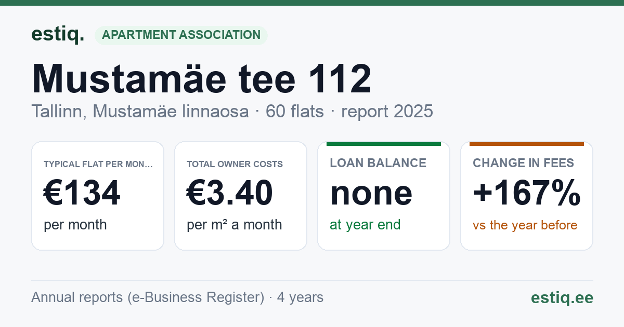Click the estiq. logo
Screen dimensions: 624x327
click(58, 34)
